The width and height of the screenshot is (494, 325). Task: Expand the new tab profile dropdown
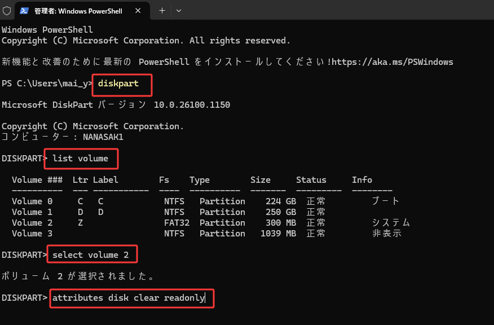tap(179, 11)
